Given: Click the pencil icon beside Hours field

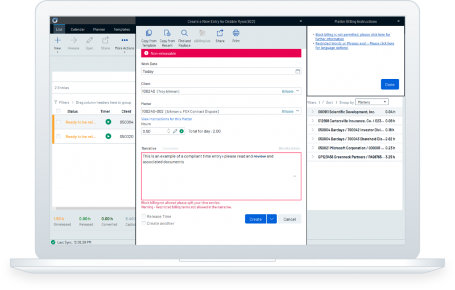Looking at the screenshot, I should pos(175,131).
